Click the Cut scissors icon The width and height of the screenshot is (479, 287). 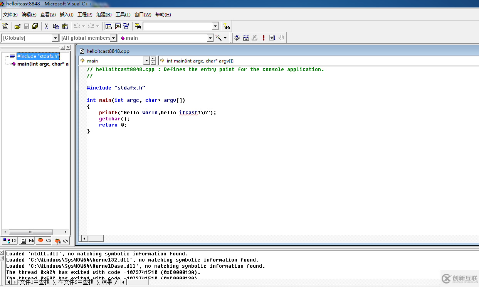(x=47, y=26)
